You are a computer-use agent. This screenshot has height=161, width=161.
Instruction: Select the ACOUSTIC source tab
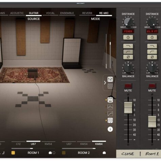(x=17, y=13)
